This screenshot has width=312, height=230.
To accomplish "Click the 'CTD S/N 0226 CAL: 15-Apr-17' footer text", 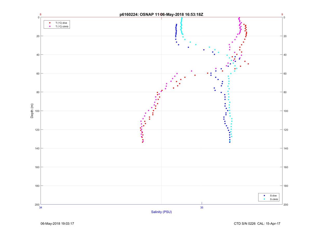I will click(x=257, y=224).
